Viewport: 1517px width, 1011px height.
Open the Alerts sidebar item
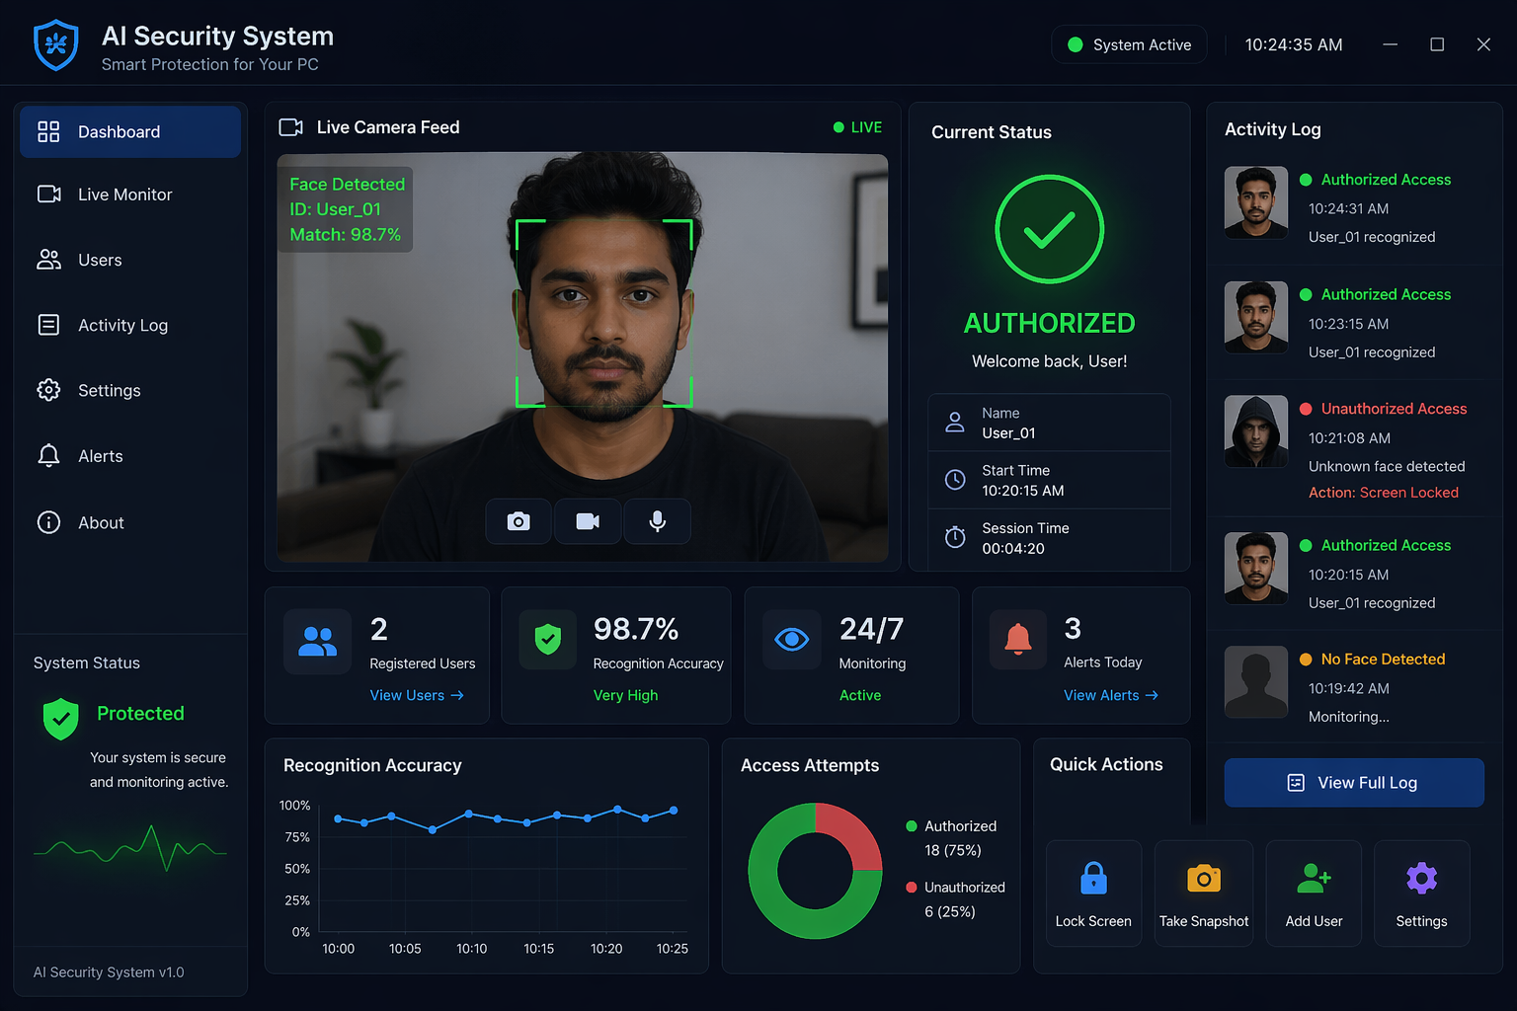[130, 456]
